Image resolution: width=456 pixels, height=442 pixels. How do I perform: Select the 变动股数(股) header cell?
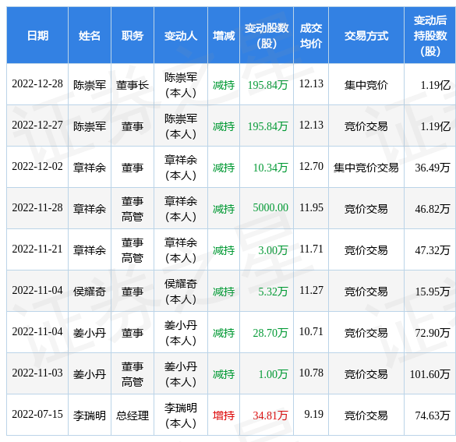[x=267, y=36]
